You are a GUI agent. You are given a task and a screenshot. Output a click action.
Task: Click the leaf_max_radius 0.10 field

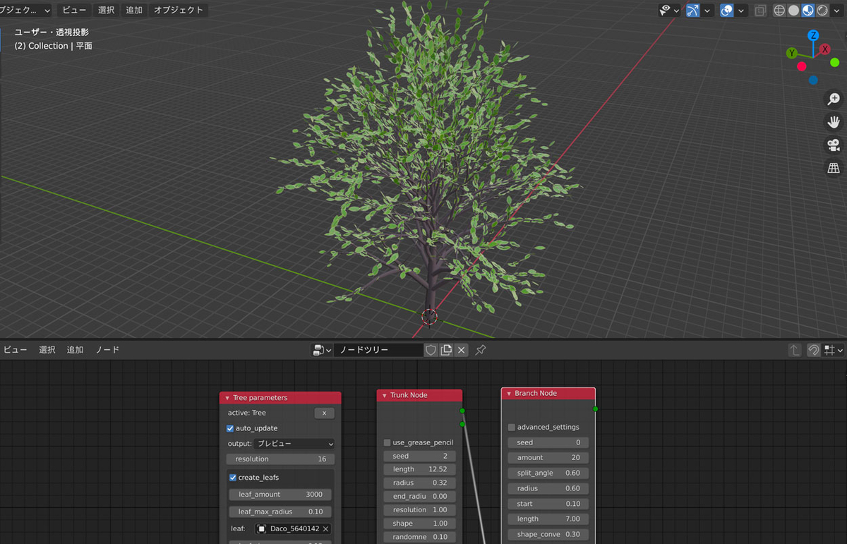[280, 512]
